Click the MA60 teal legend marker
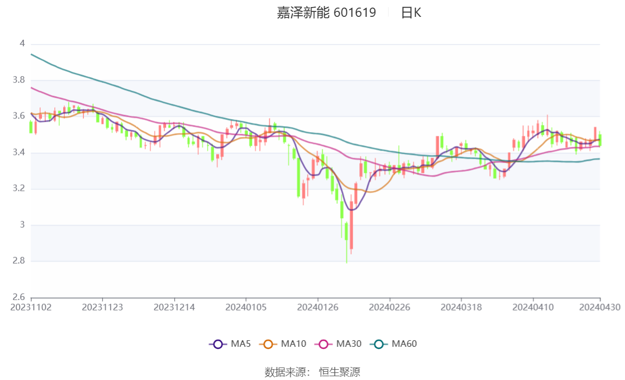Screen dimensions: 625x380 [x=379, y=344]
